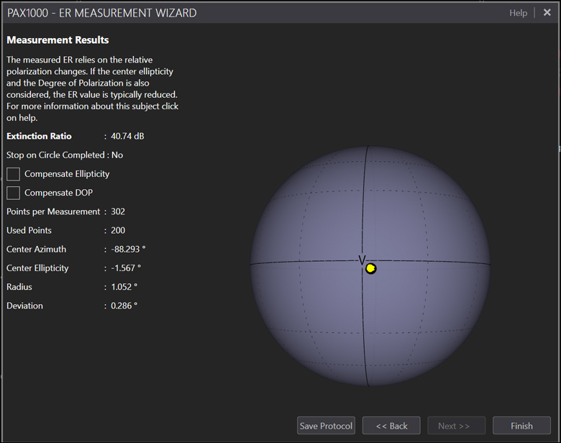Viewport: 561px width, 443px height.
Task: Click the Stop on Circle Completed setting
Action: (x=65, y=155)
